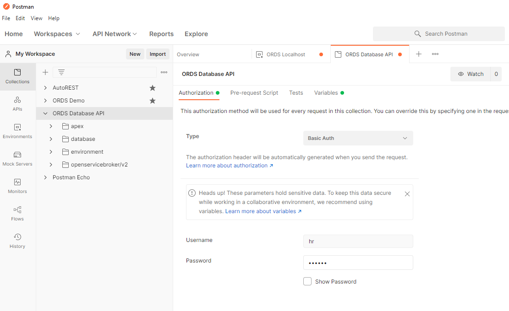Open the Environments sidebar panel
Image resolution: width=509 pixels, height=311 pixels.
(x=17, y=131)
